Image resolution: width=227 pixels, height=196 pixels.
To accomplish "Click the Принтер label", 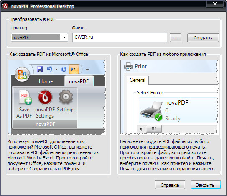I will click(x=19, y=28).
